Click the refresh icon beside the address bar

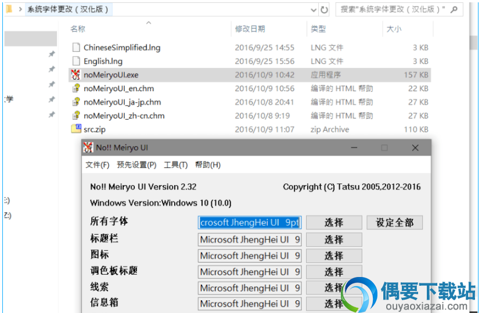324,10
